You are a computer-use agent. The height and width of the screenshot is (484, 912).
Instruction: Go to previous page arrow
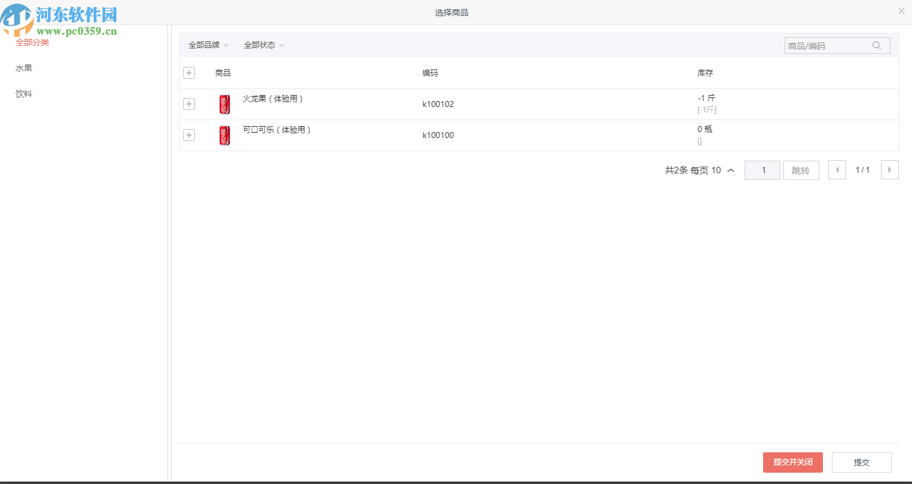coord(837,170)
